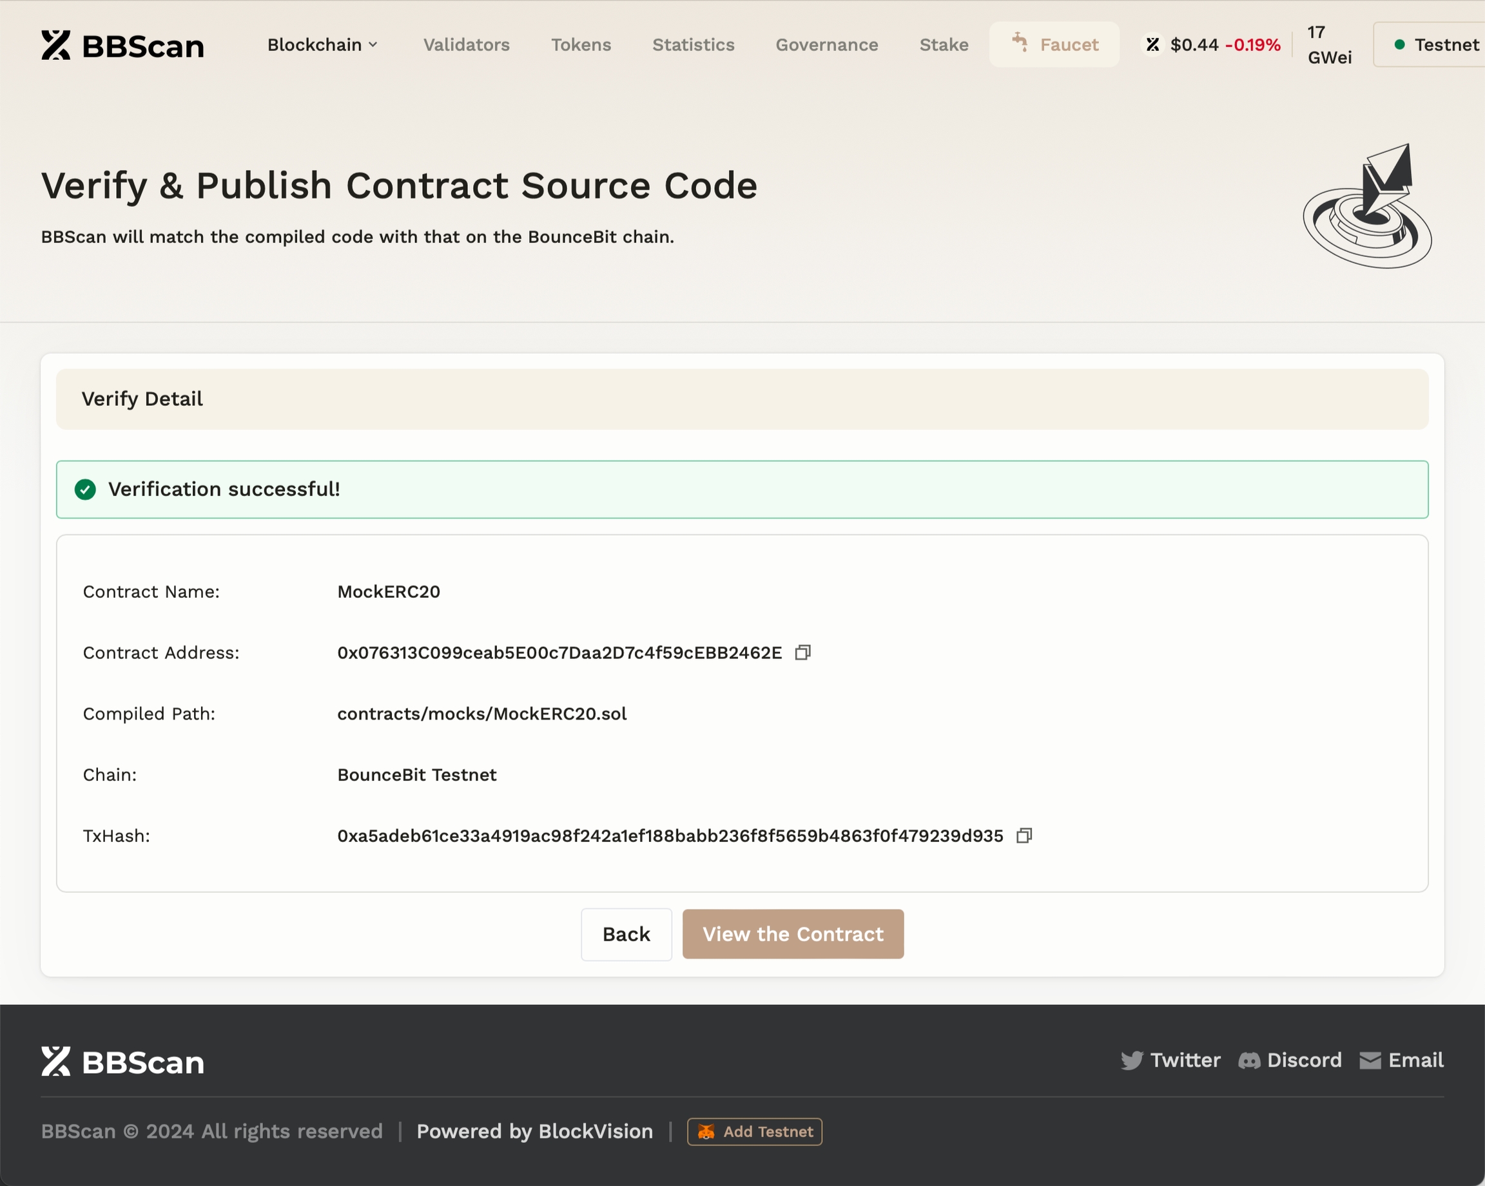The image size is (1485, 1186).
Task: Click the BBScan logo in header
Action: pos(122,46)
